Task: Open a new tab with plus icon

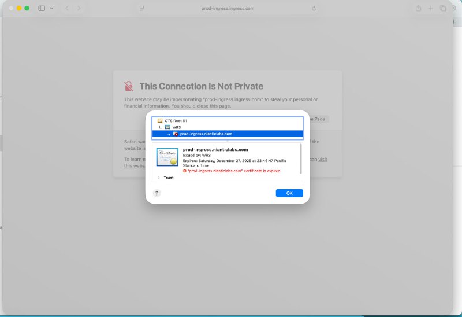Action: 430,8
